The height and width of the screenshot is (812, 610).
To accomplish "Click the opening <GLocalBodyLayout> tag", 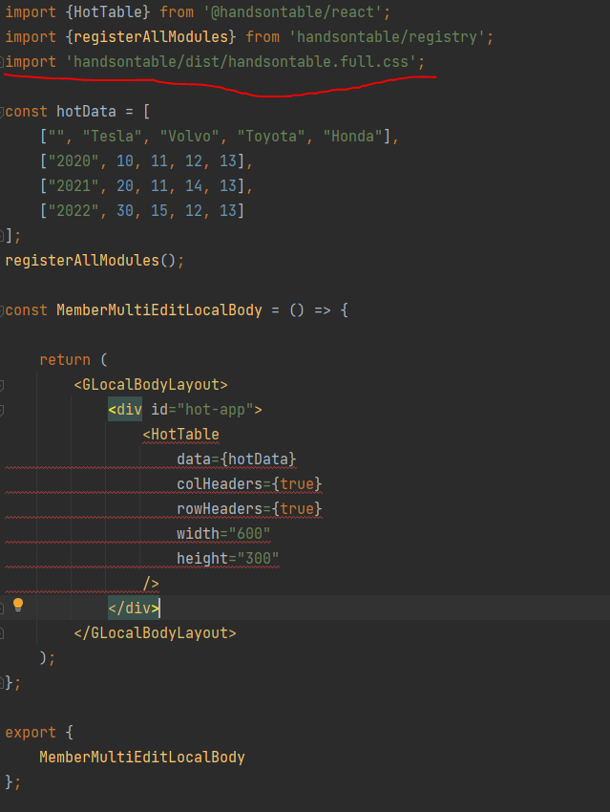I will click(151, 385).
